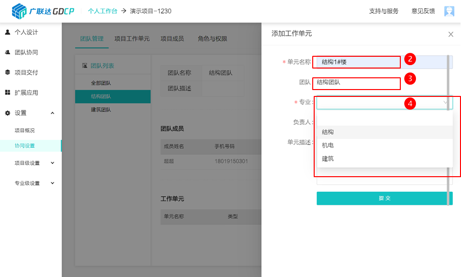This screenshot has width=461, height=277.
Task: Open 项目概况 settings page
Action: point(24,130)
